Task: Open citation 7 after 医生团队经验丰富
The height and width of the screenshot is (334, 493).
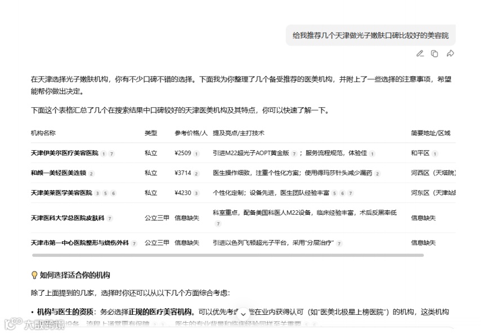Action: click(x=351, y=193)
